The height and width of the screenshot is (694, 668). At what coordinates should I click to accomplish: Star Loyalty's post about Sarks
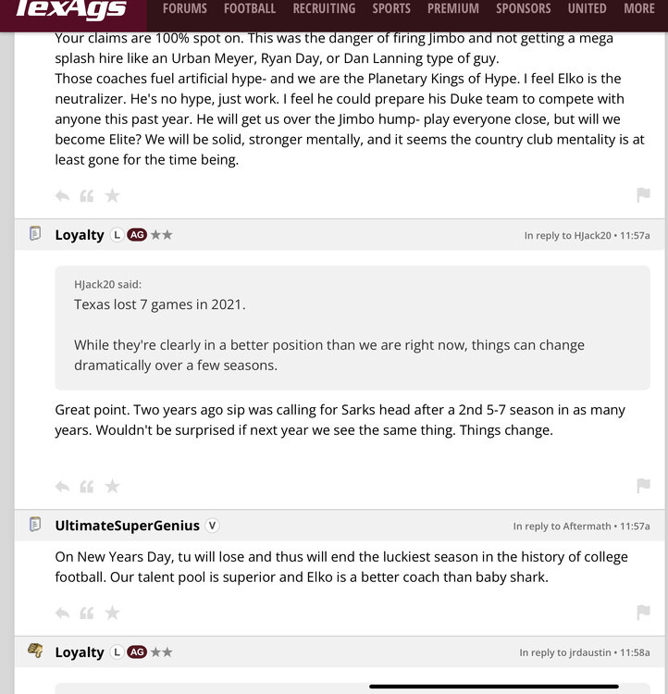click(x=112, y=486)
